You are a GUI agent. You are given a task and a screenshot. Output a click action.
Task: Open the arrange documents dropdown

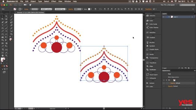coord(25,5)
